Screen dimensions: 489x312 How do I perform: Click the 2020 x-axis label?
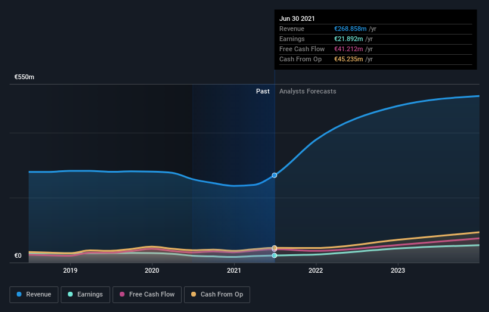pos(152,270)
